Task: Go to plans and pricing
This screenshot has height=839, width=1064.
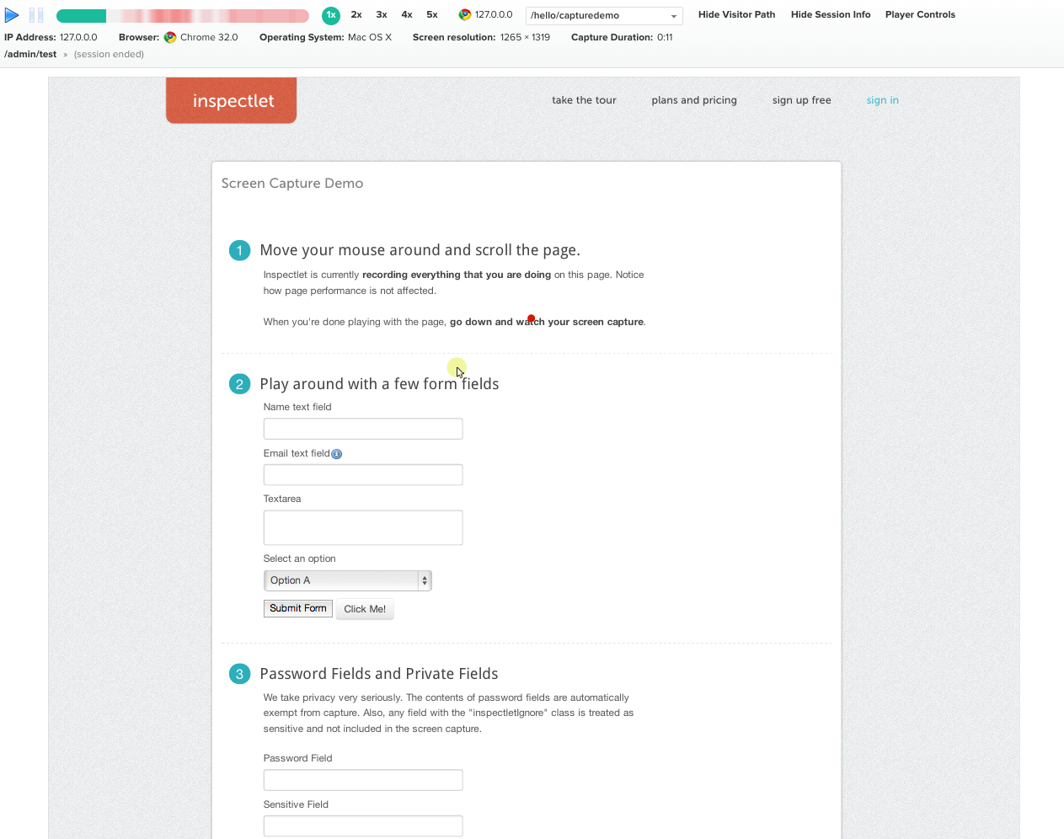Action: pyautogui.click(x=694, y=100)
